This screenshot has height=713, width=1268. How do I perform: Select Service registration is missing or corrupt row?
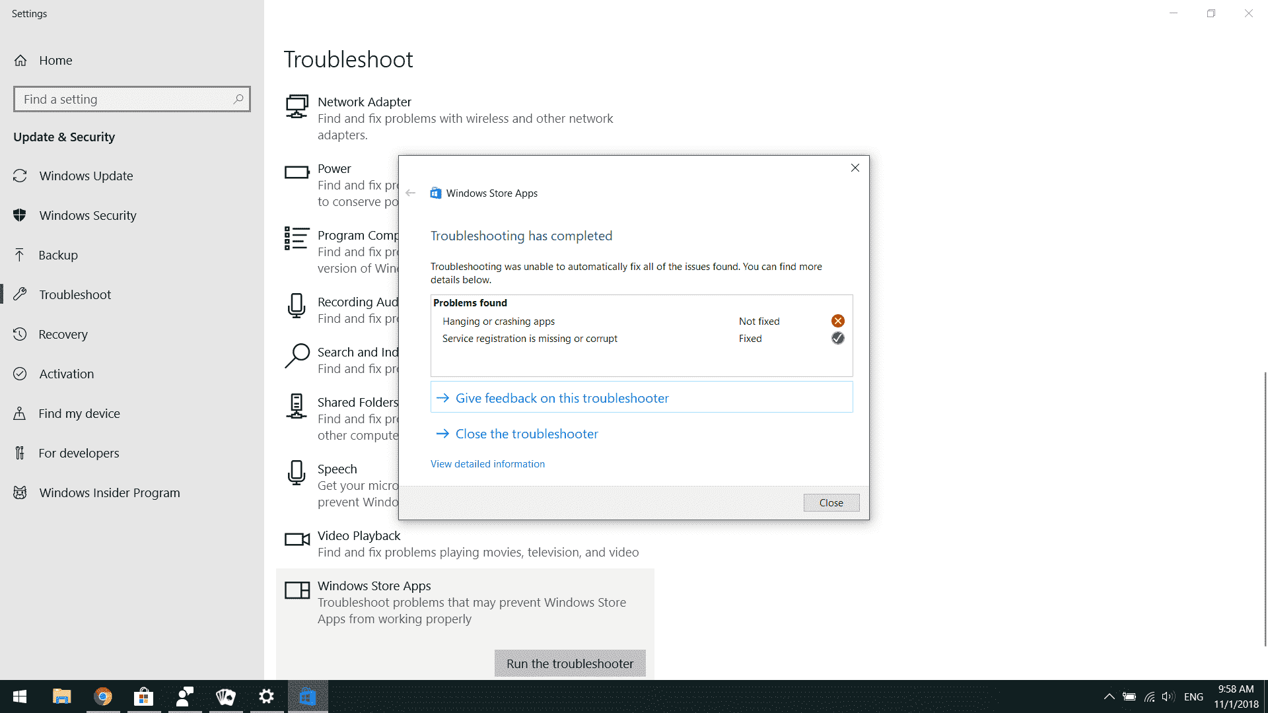(641, 338)
